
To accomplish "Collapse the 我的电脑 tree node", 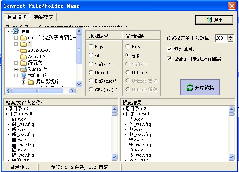I will pyautogui.click(x=16, y=76).
